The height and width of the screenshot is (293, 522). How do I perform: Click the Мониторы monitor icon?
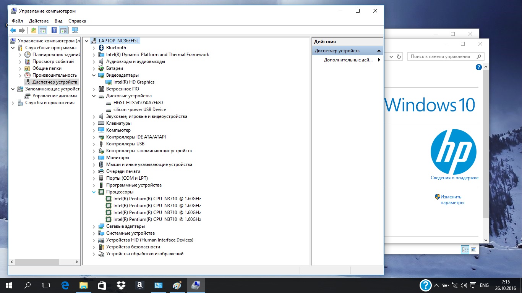click(x=101, y=158)
